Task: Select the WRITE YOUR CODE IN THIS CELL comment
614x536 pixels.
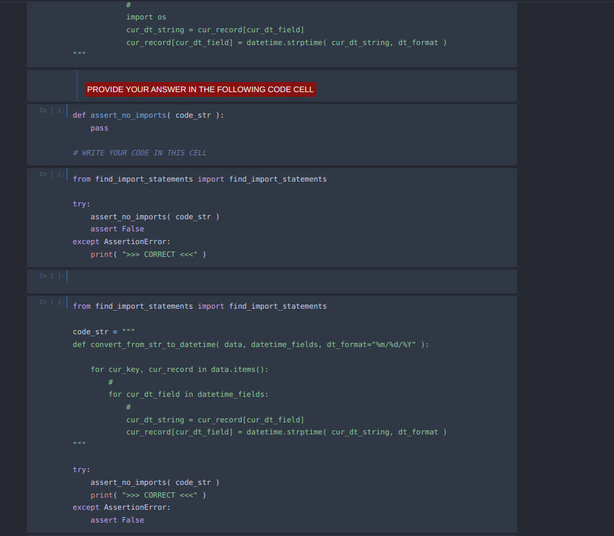Action: 139,153
